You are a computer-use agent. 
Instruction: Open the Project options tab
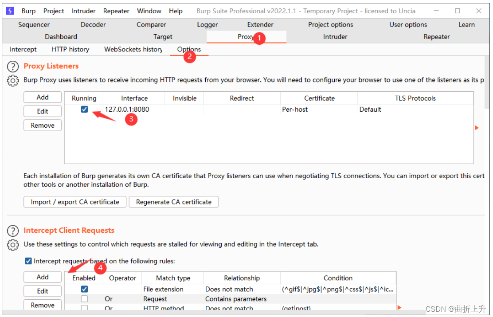[331, 24]
